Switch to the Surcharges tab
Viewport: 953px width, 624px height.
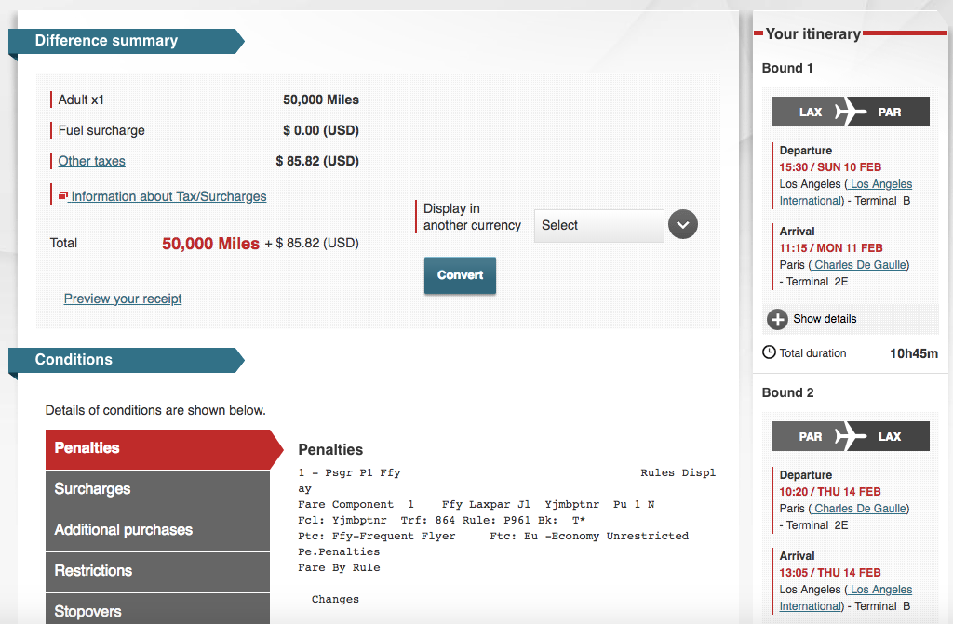[157, 489]
